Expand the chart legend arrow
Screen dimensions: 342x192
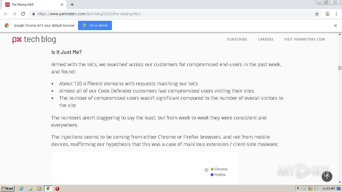tap(206, 170)
